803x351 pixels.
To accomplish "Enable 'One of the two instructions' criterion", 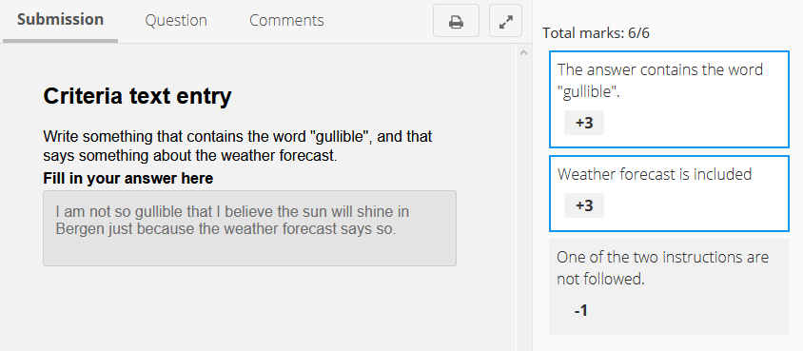I will (669, 286).
